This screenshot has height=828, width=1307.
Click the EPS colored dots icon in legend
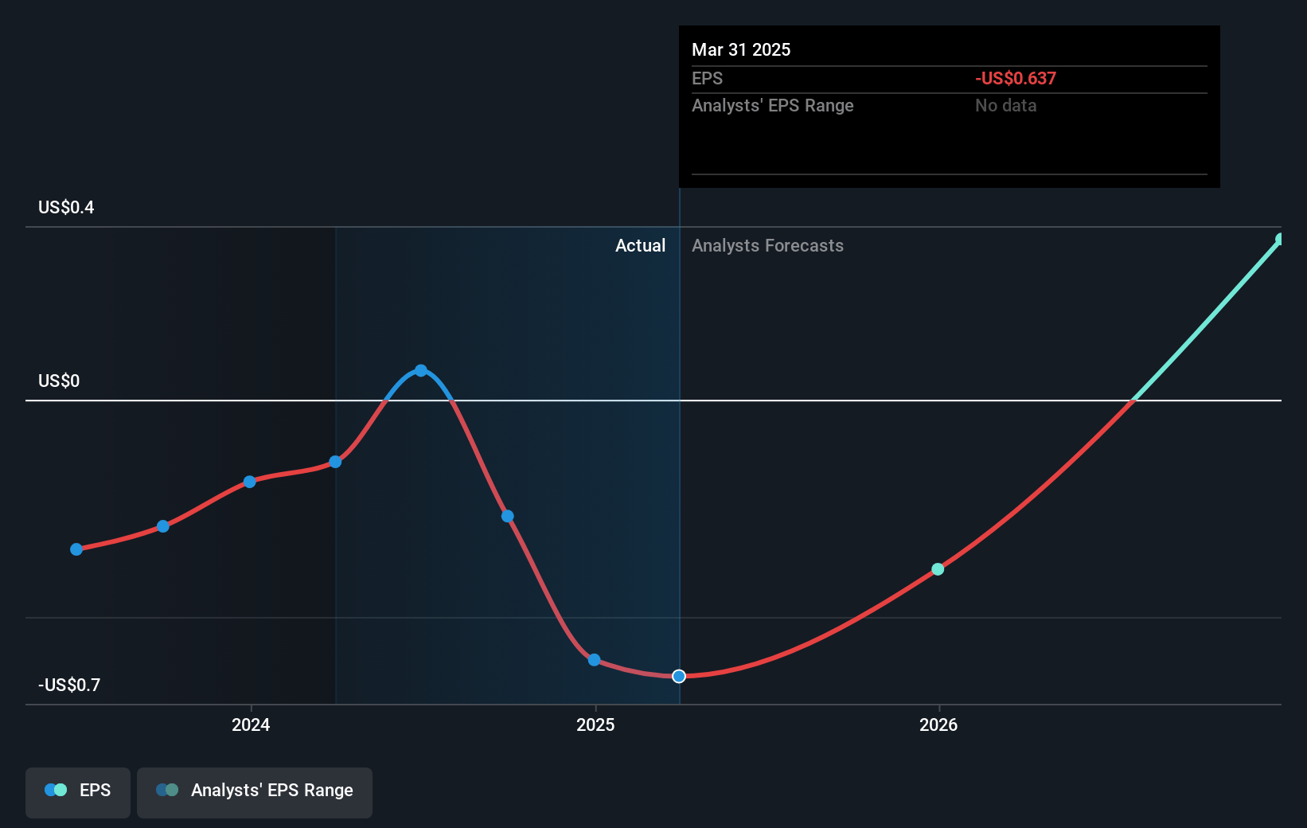56,790
